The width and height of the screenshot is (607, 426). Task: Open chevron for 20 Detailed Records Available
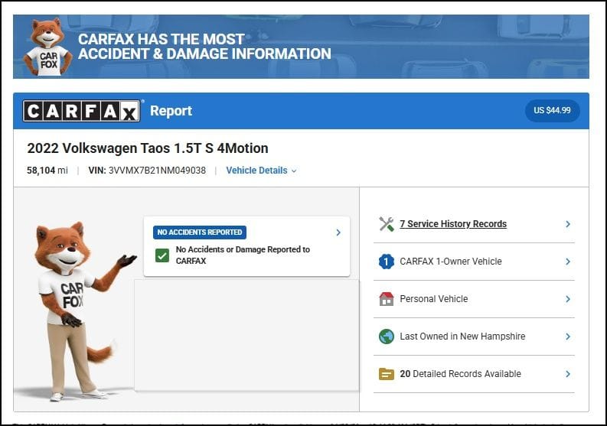pos(568,374)
